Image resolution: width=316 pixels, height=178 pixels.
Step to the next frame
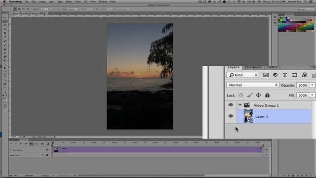click(26, 144)
